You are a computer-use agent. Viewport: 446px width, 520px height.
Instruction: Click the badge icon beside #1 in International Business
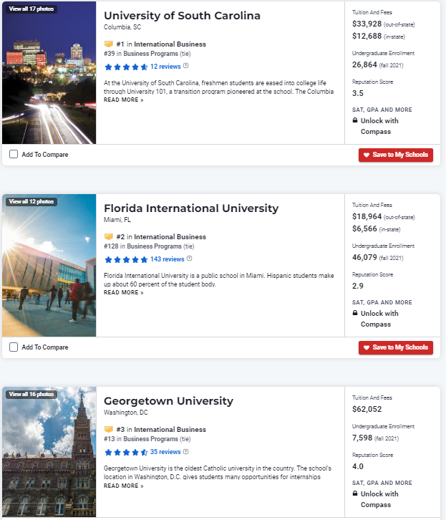(109, 44)
